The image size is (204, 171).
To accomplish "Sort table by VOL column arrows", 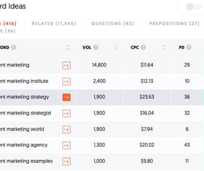I will coord(116,47).
